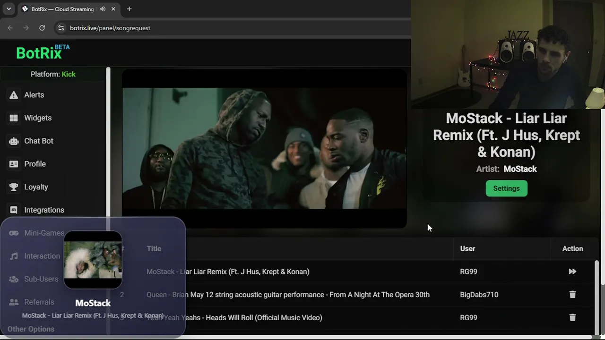Click the Alerts warning icon
The height and width of the screenshot is (340, 605).
pyautogui.click(x=14, y=95)
